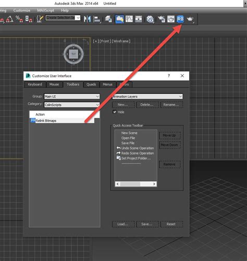247x261 pixels.
Task: Uncheck the Hide checkbox
Action: pos(115,112)
